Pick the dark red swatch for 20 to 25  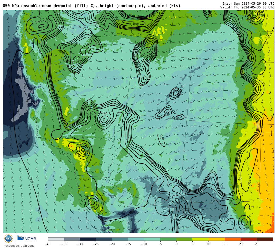tap(249, 239)
